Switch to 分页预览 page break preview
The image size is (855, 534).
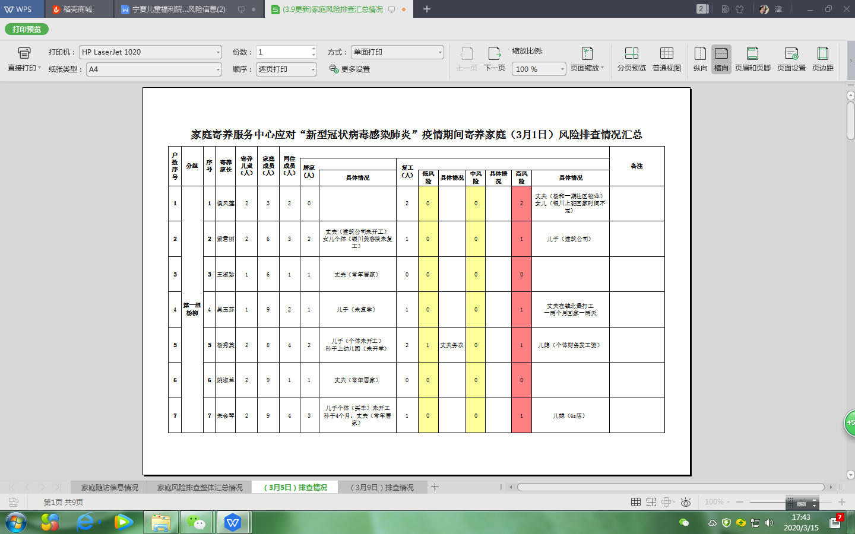(631, 59)
